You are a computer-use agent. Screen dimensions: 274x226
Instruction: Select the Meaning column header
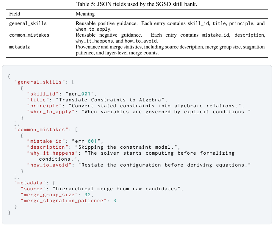tap(85, 14)
